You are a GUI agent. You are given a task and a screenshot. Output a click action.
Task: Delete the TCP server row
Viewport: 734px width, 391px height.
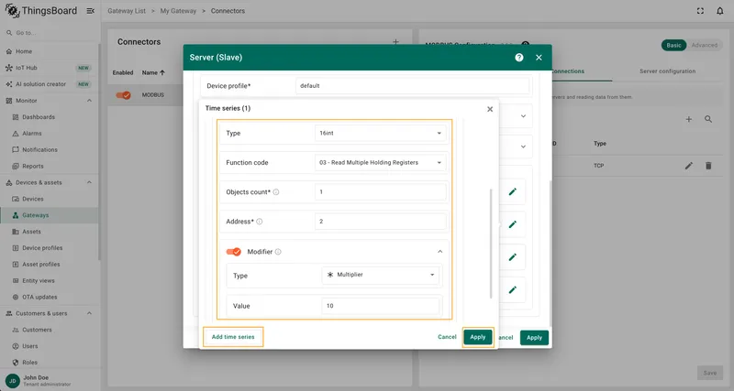tap(708, 166)
